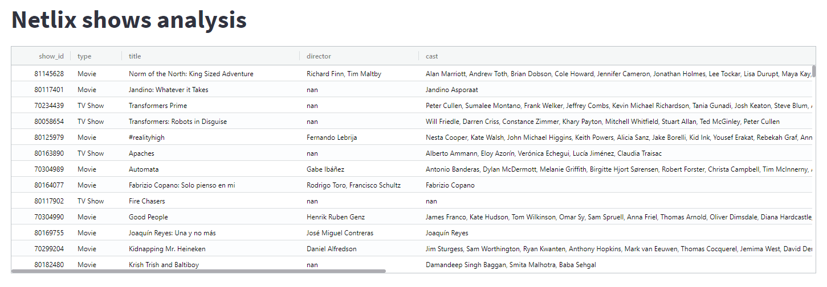Select title cell Fire Chasers

point(211,201)
